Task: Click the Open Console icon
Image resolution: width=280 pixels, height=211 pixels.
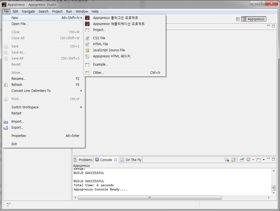Action: coord(259,160)
